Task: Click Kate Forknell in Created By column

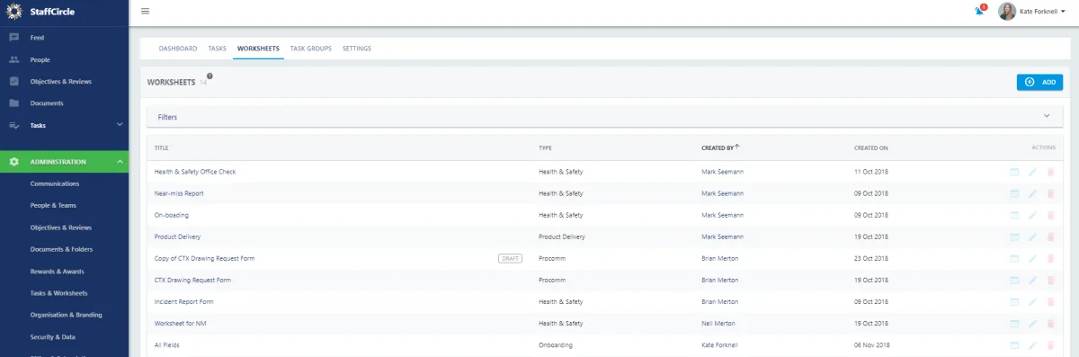Action: [x=721, y=344]
